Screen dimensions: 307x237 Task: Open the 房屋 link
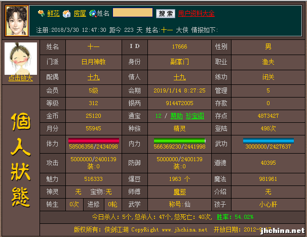(x=80, y=14)
